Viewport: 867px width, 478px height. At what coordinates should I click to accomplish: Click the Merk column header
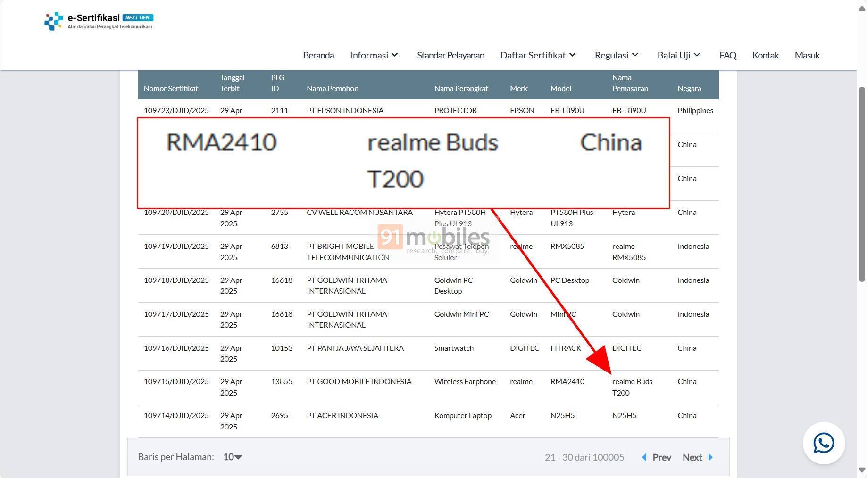518,88
